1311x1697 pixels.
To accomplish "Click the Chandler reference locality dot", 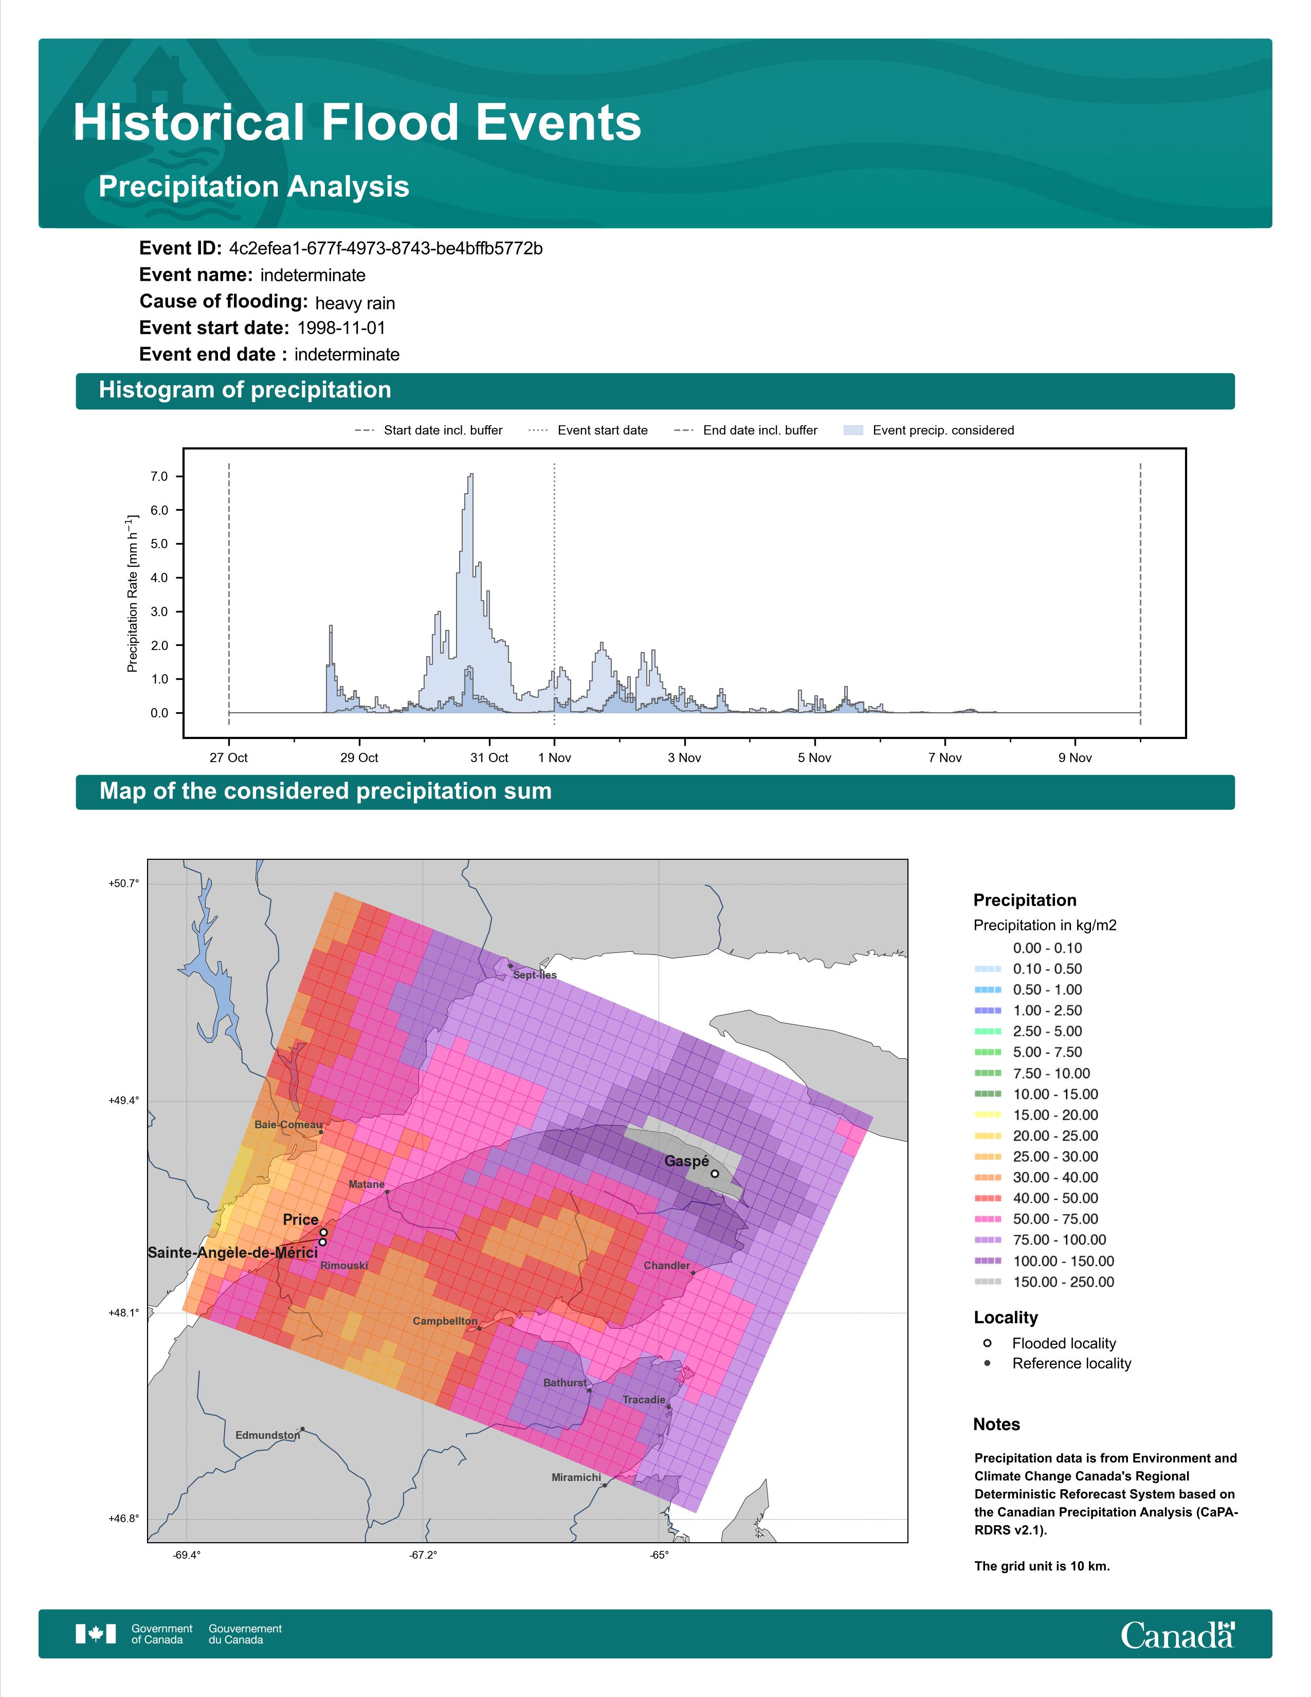I will (x=693, y=1273).
